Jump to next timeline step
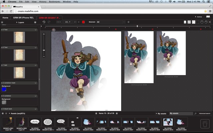The height and width of the screenshot is (133, 213). point(75,22)
